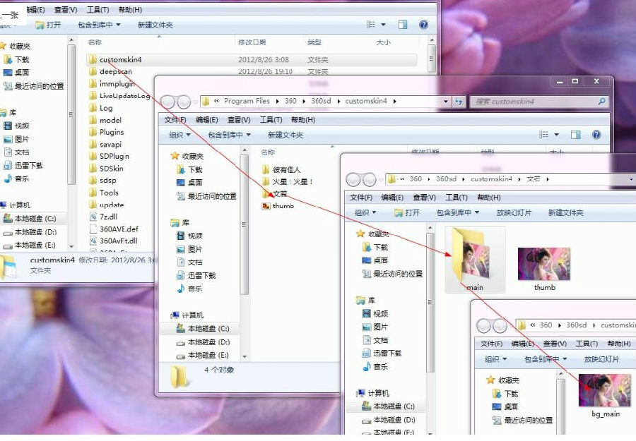Select the LiveUpdateLog folder
Screen dimensions: 636x441
[x=119, y=96]
